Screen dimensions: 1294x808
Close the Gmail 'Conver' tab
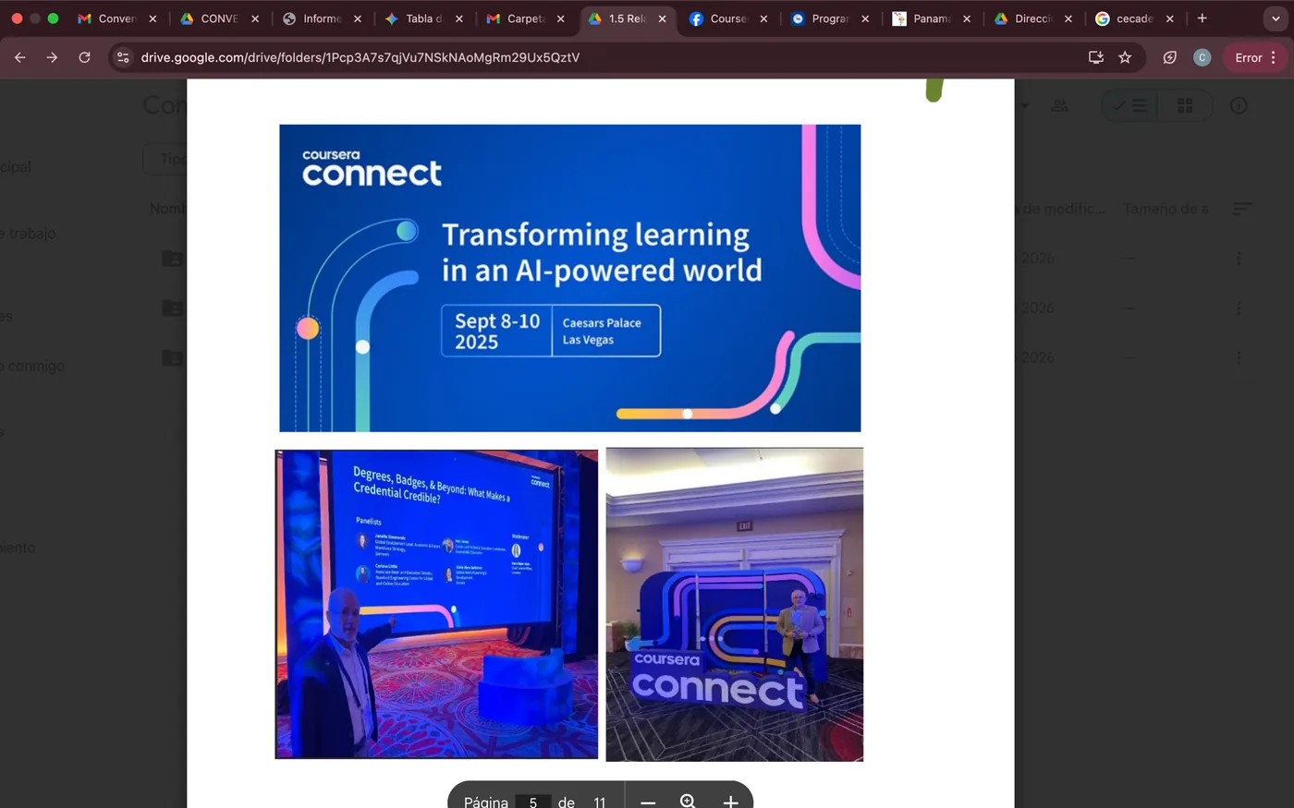tap(153, 18)
